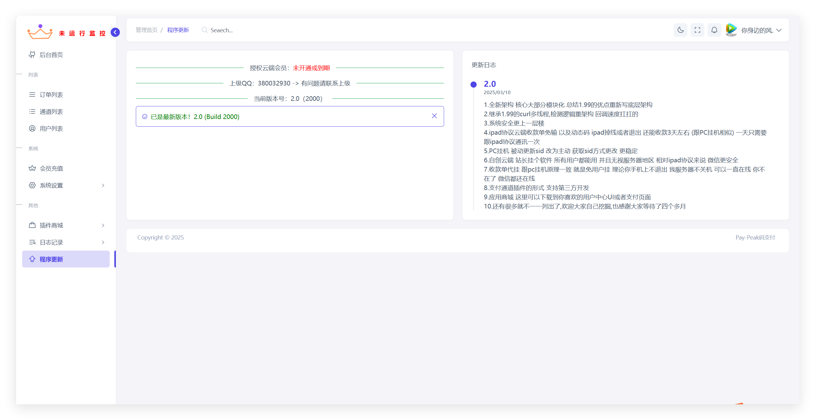Image resolution: width=815 pixels, height=420 pixels.
Task: Open 通道列表 menu item
Action: (x=66, y=111)
